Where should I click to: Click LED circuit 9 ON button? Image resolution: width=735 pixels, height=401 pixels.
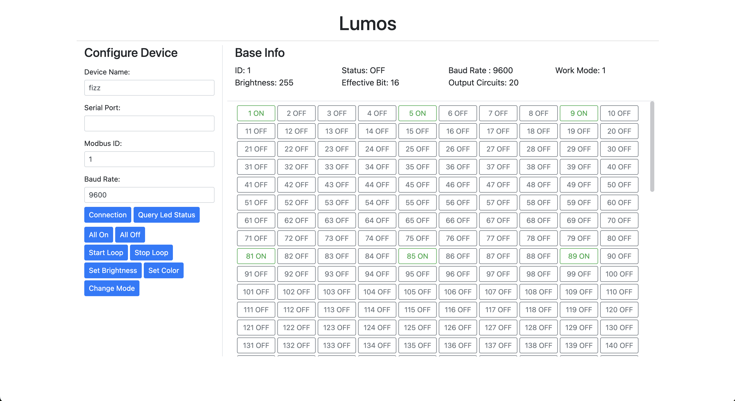click(579, 113)
